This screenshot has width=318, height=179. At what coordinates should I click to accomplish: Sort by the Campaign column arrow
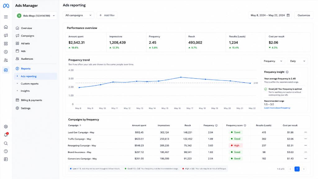coord(80,126)
